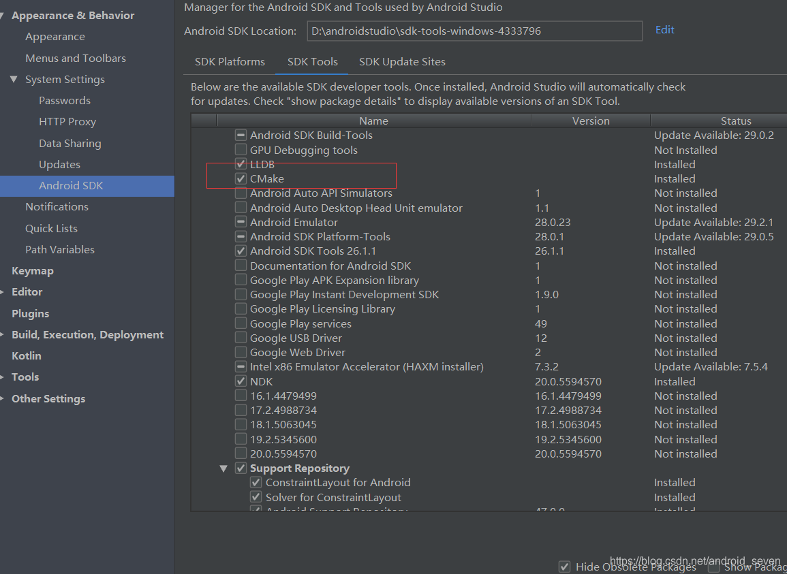Toggle Intel x86 Emulator Accelerator checkbox
This screenshot has width=787, height=574.
click(241, 367)
